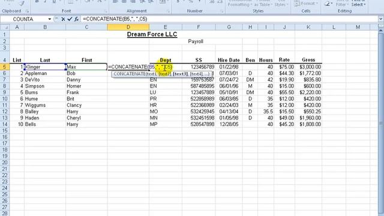Image resolution: width=384 pixels, height=216 pixels.
Task: Click the Select All corner of the sheet
Action: 5,27
